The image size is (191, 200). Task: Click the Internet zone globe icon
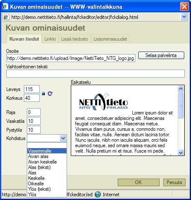(98, 195)
